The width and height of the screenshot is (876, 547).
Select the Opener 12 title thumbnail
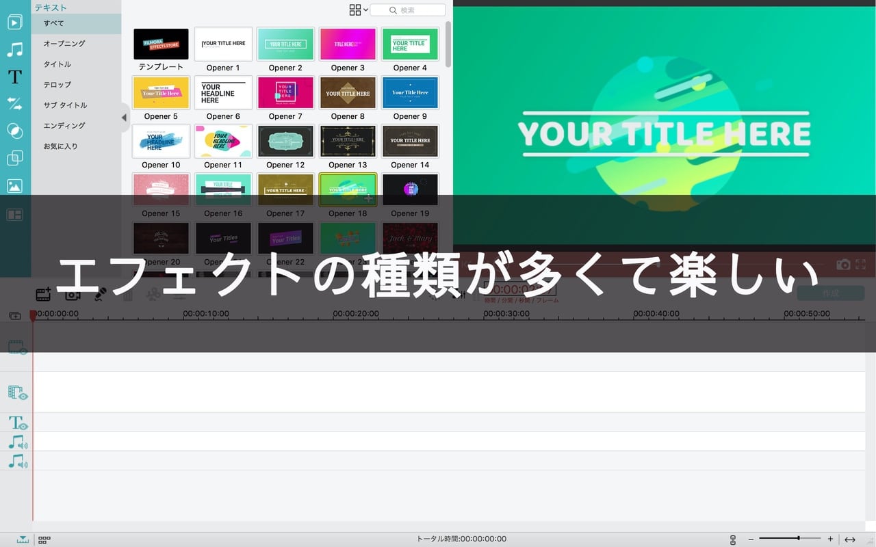(x=285, y=141)
